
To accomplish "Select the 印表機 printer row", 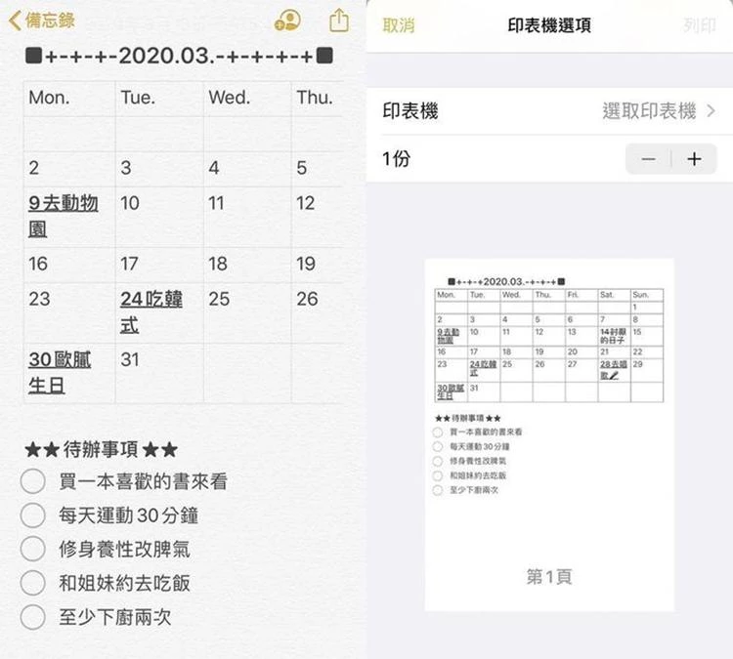I will point(549,111).
